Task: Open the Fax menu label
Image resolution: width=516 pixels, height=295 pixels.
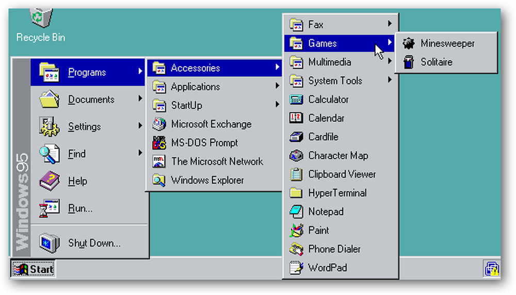Action: [x=316, y=25]
